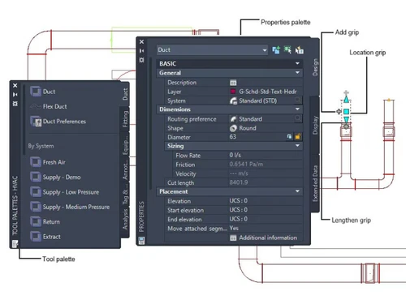Open the Fitting tab of tool palette
Image resolution: width=406 pixels, height=304 pixels.
(125, 118)
